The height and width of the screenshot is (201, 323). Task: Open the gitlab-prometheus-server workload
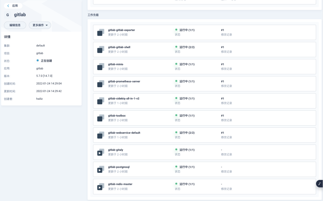(x=124, y=81)
